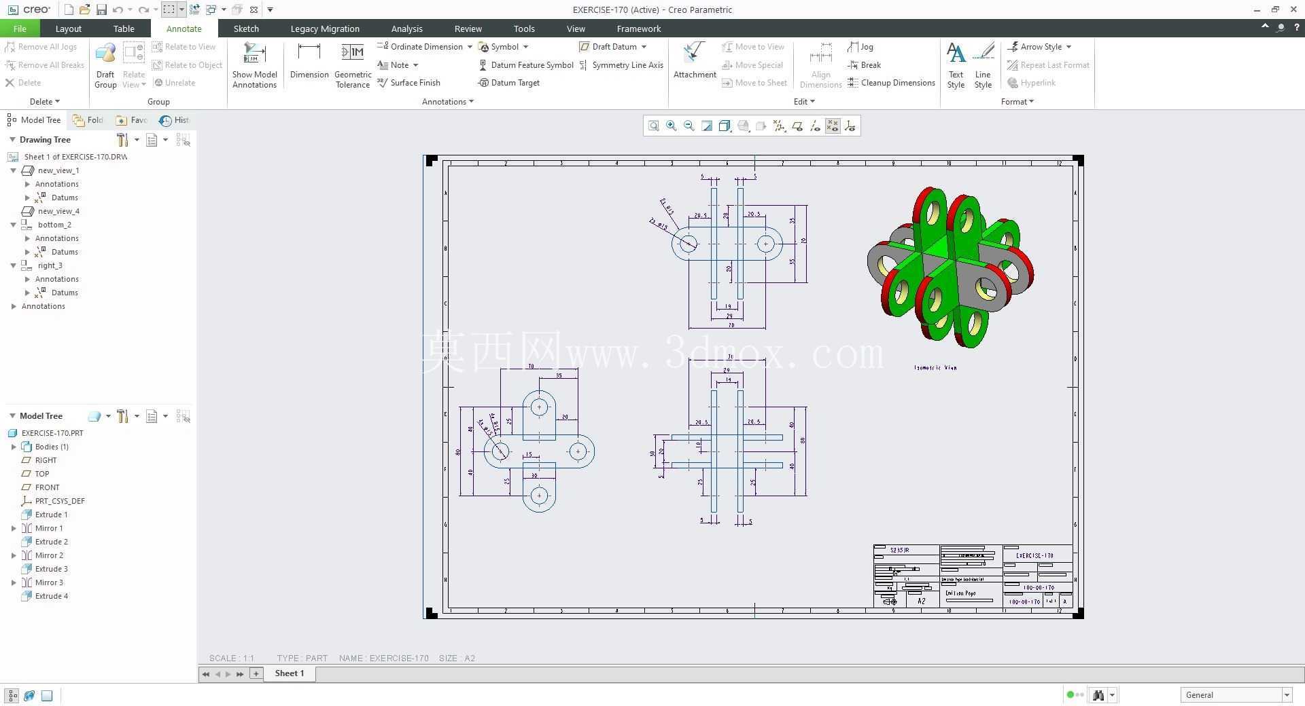Expand Bodies (1) in Model Tree
Viewport: 1305px width, 706px height.
pos(14,447)
